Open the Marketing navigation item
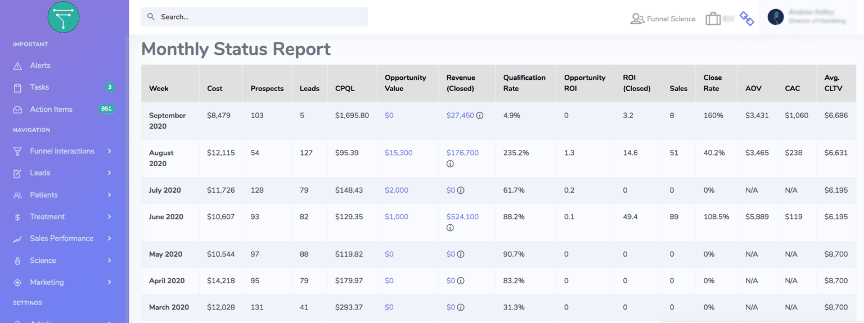Image resolution: width=864 pixels, height=323 pixels. tap(47, 283)
